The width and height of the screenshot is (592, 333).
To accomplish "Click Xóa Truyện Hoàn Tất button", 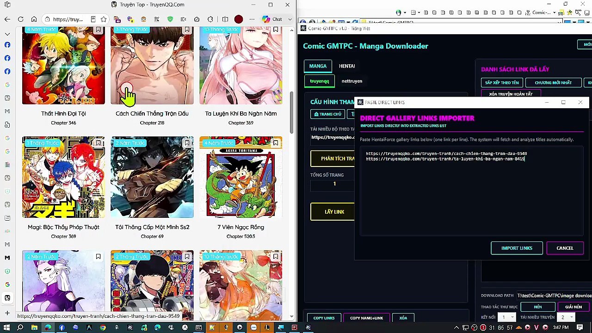I will [x=511, y=94].
